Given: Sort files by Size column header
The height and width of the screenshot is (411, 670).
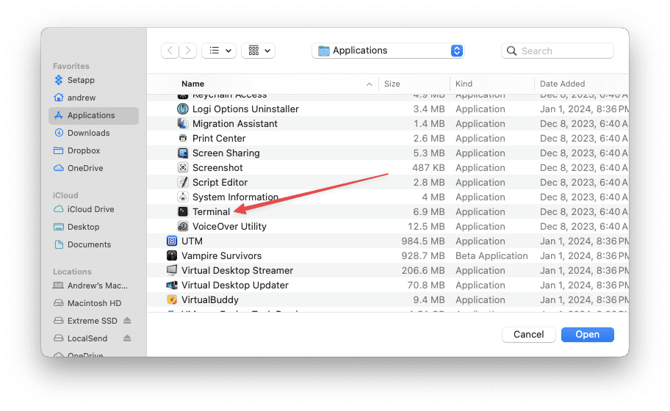Looking at the screenshot, I should click(x=392, y=84).
